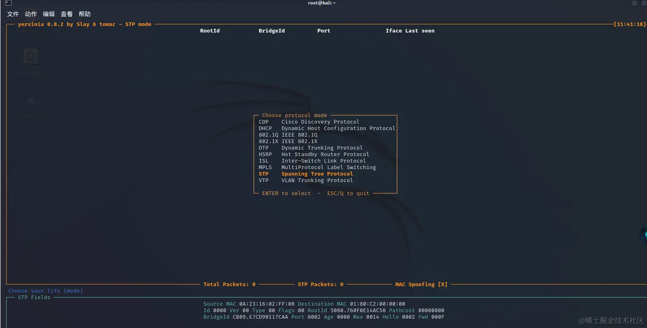Click RootId value 5080.760F0E14AC58

point(358,311)
